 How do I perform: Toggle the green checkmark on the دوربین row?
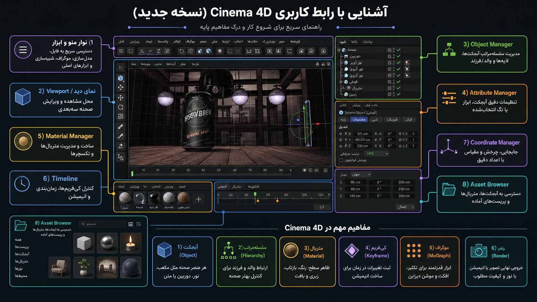click(399, 56)
